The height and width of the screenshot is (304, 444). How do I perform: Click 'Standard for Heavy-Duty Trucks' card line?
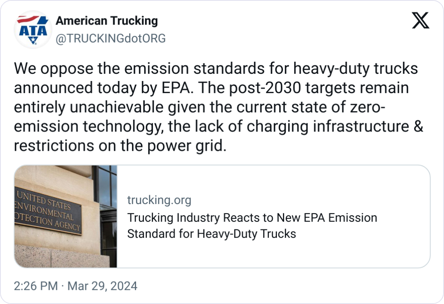point(212,234)
